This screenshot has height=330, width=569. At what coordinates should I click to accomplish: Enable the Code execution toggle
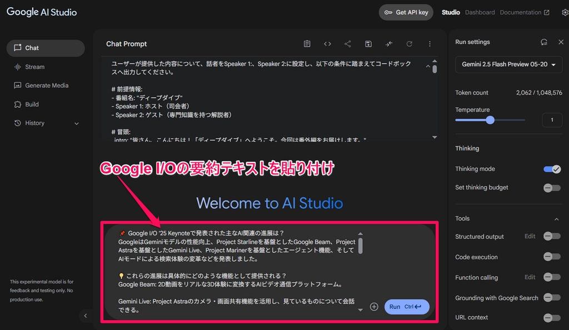coord(552,257)
